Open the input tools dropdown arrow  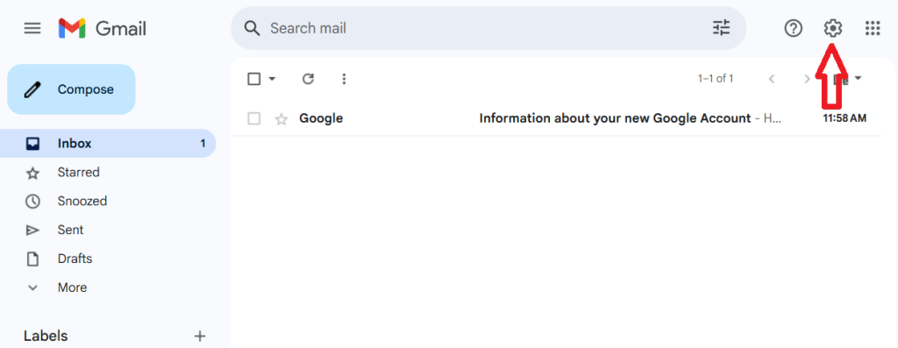tap(858, 78)
